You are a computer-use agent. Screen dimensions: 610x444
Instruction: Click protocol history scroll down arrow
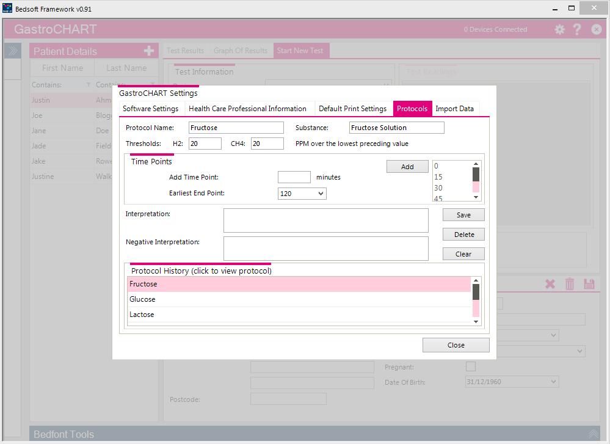point(476,321)
